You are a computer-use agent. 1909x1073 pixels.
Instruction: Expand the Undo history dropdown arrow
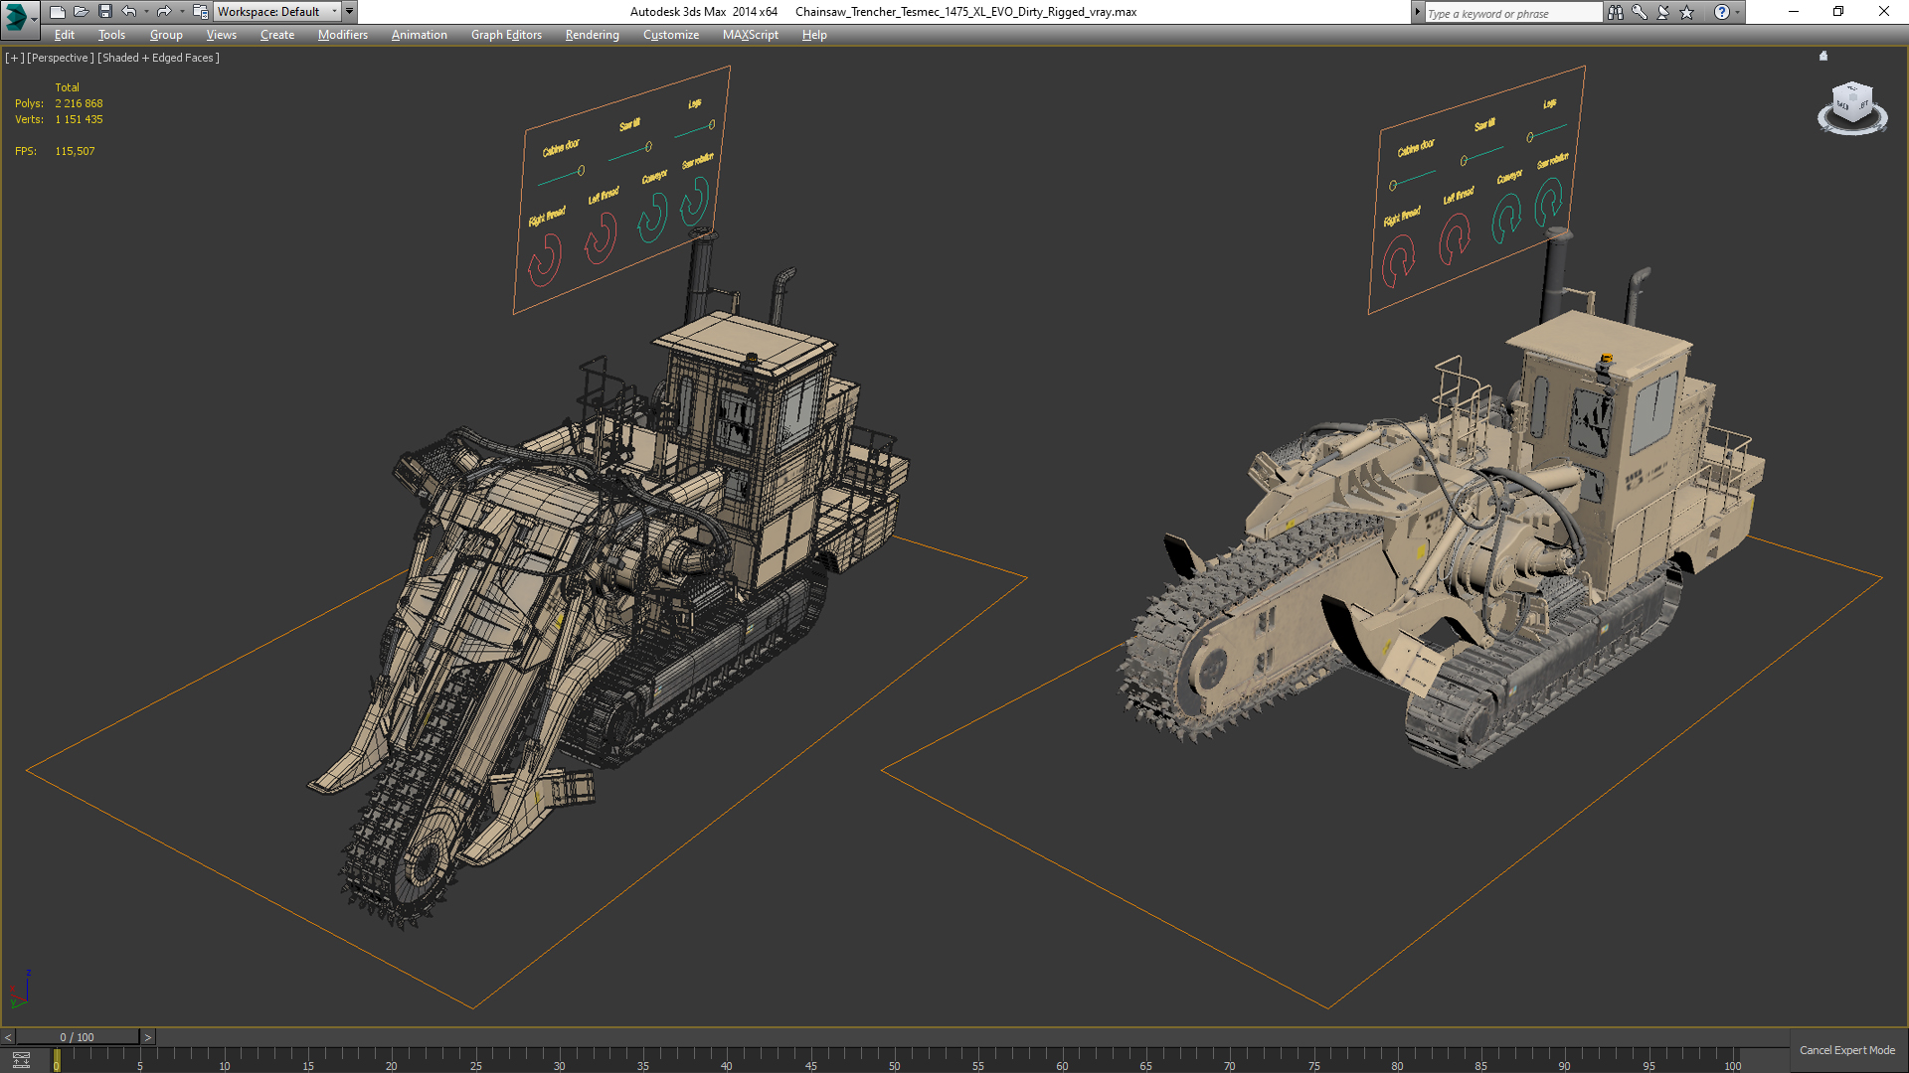(146, 12)
